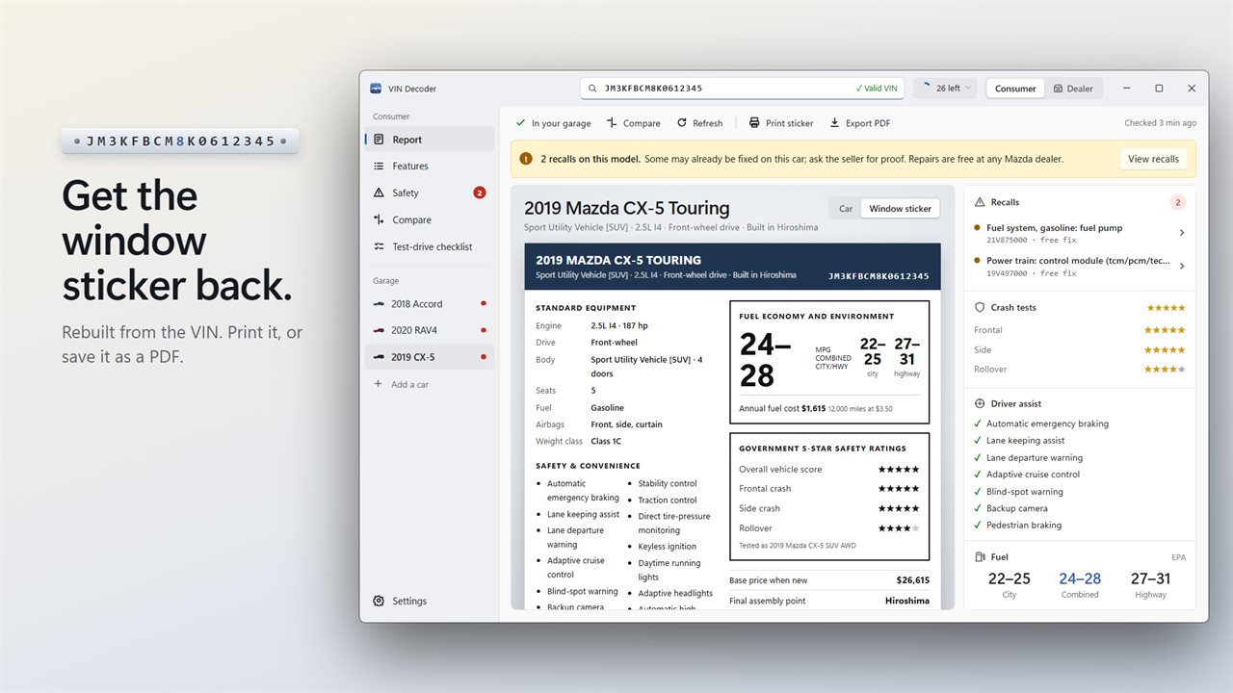This screenshot has height=693, width=1233.
Task: Click the Annual fuel cost $1,615 text
Action: [782, 408]
